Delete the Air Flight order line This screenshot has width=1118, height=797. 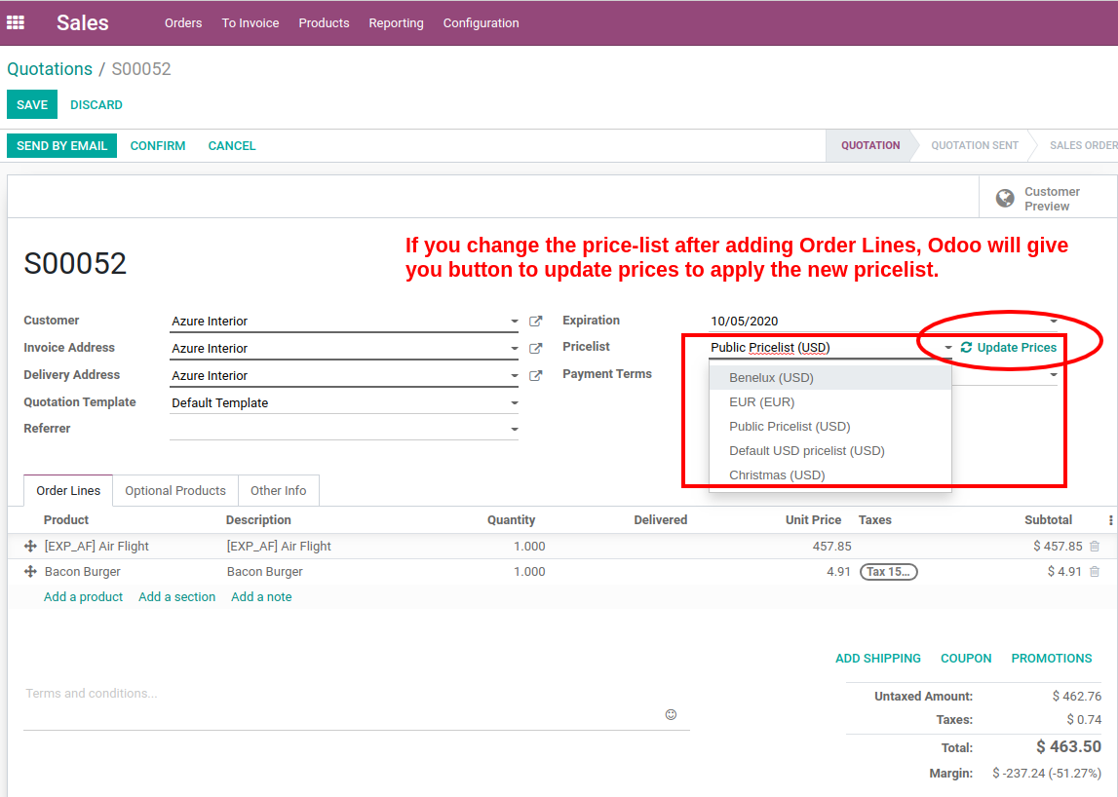click(x=1095, y=546)
